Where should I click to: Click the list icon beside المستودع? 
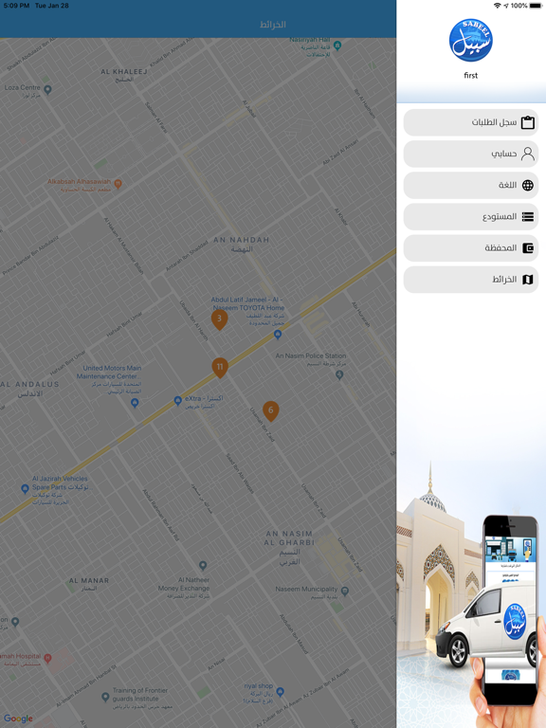pos(527,217)
